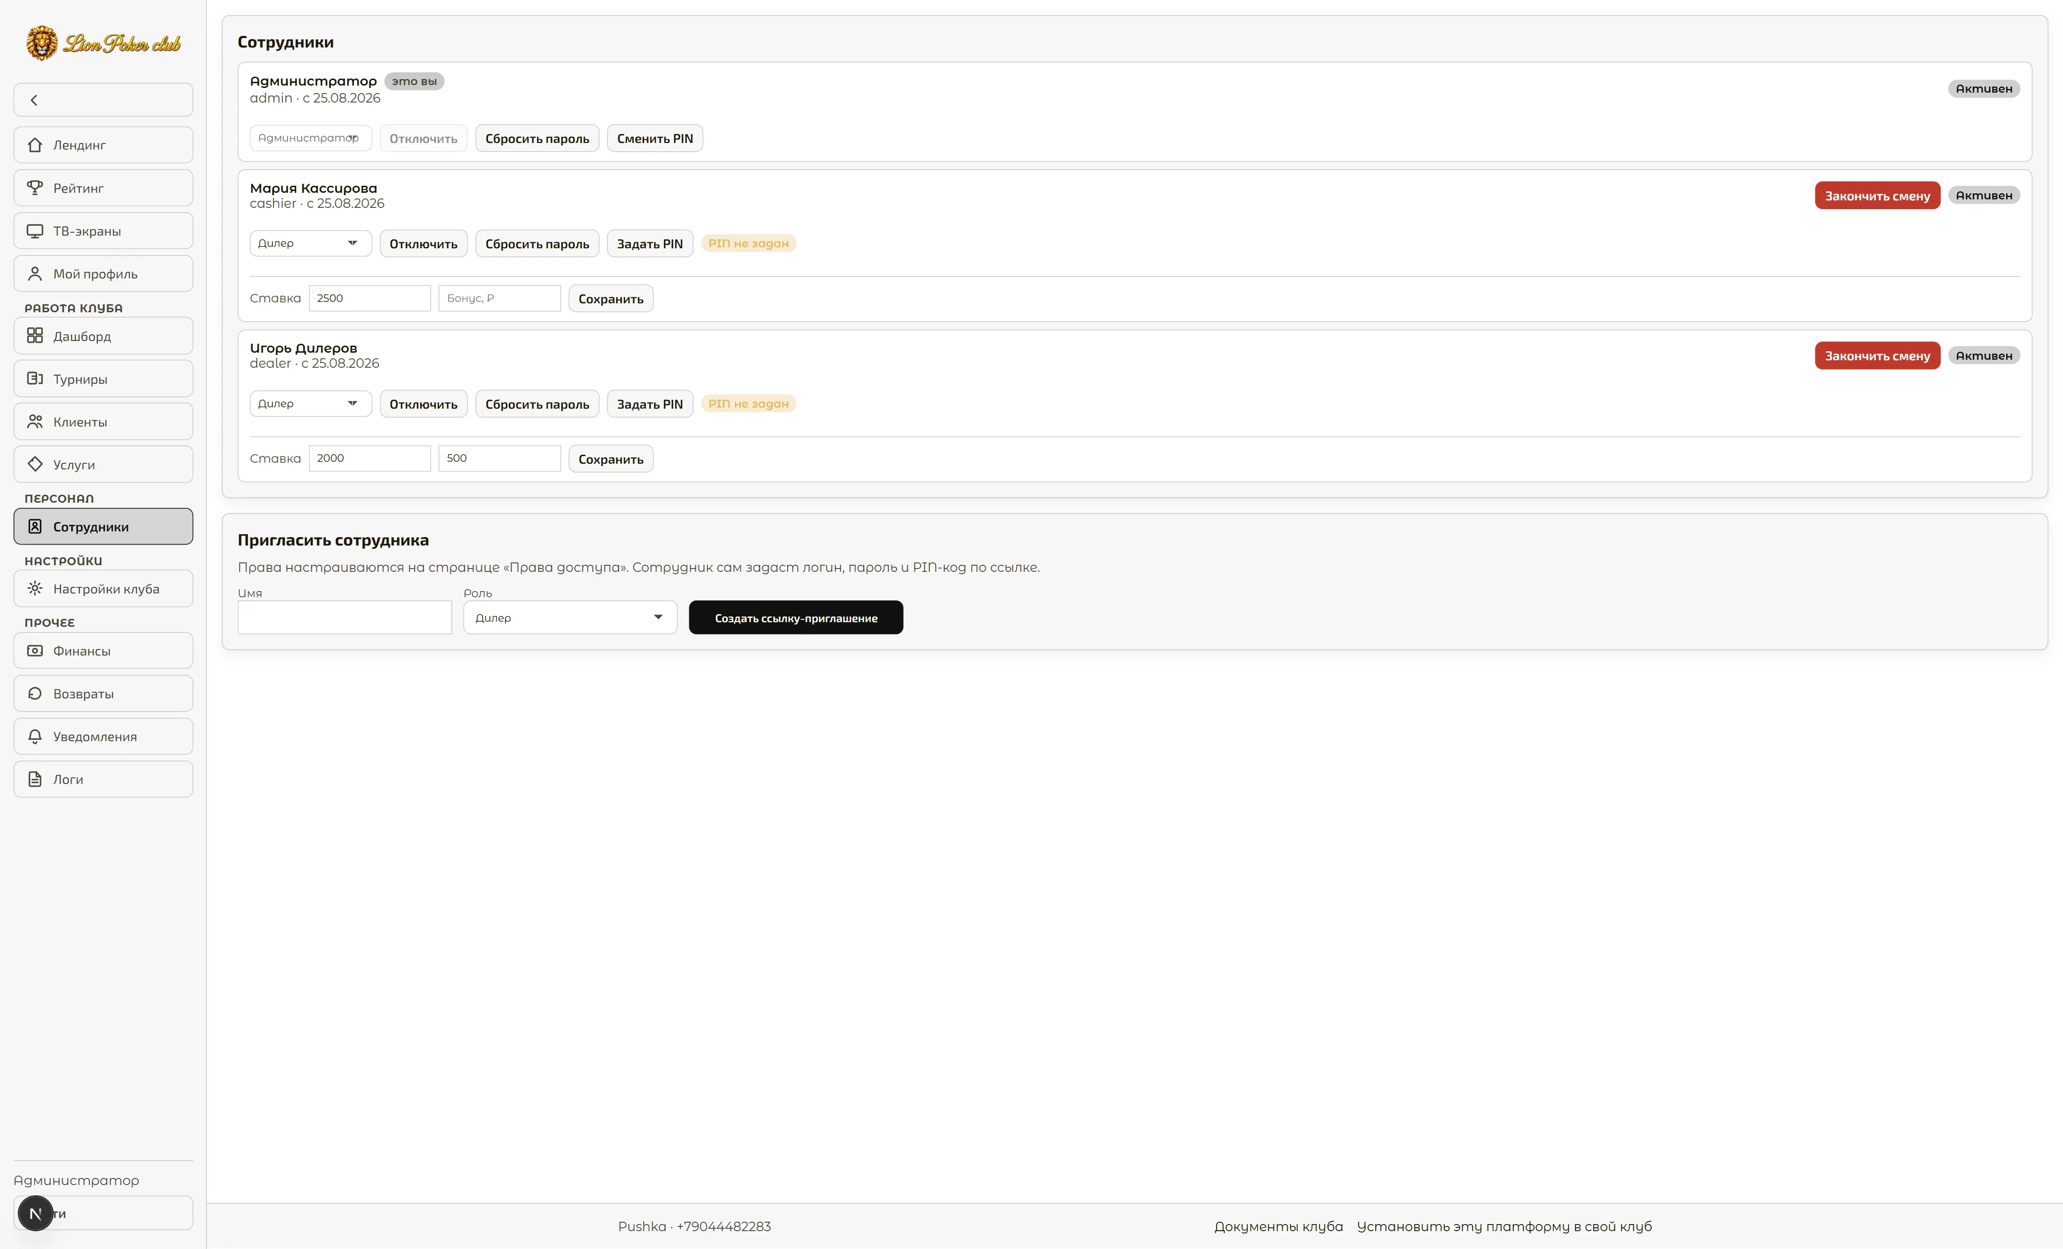
Task: Click Сбросить пароль for Игорь Дилеров
Action: [537, 404]
